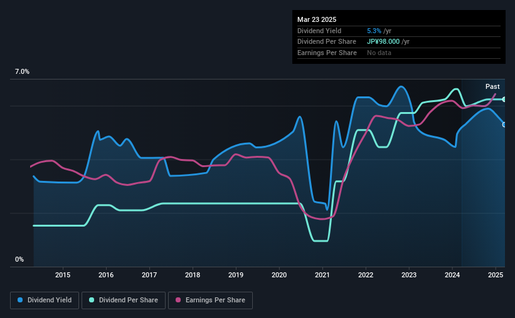Toggle the Dividend Yield legend button
This screenshot has height=318, width=515.
tap(45, 300)
